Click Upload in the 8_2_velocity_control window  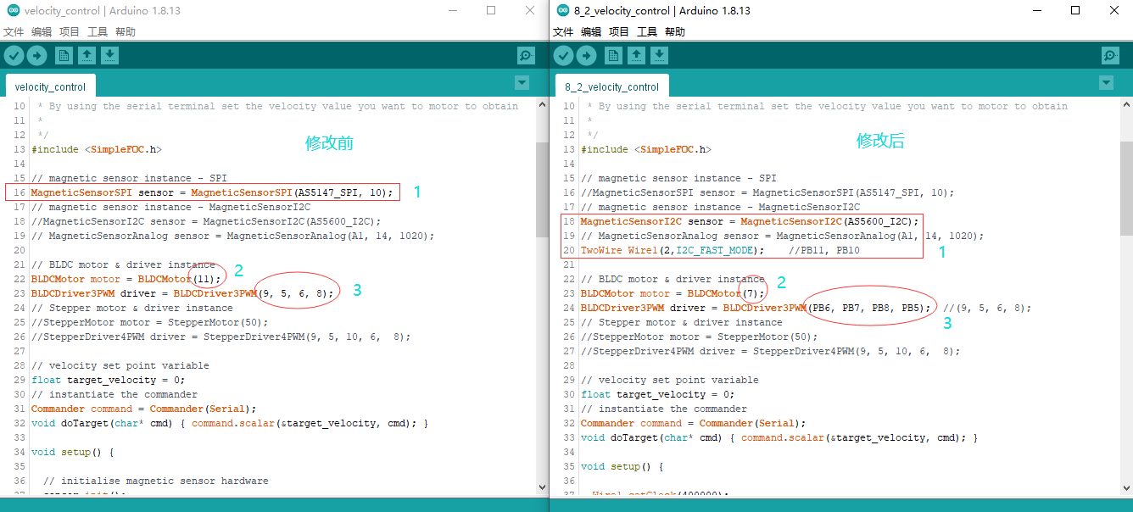click(585, 54)
